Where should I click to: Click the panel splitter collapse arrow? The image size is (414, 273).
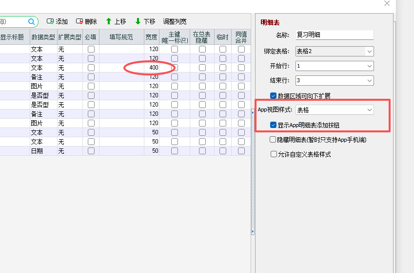coord(253,233)
